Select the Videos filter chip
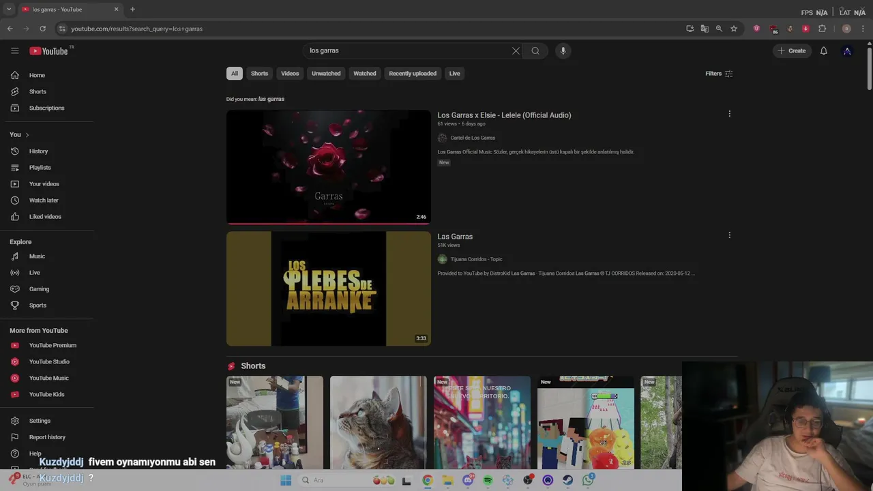873x491 pixels. [290, 74]
